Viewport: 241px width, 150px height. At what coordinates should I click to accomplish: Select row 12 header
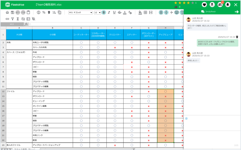click(3, 91)
